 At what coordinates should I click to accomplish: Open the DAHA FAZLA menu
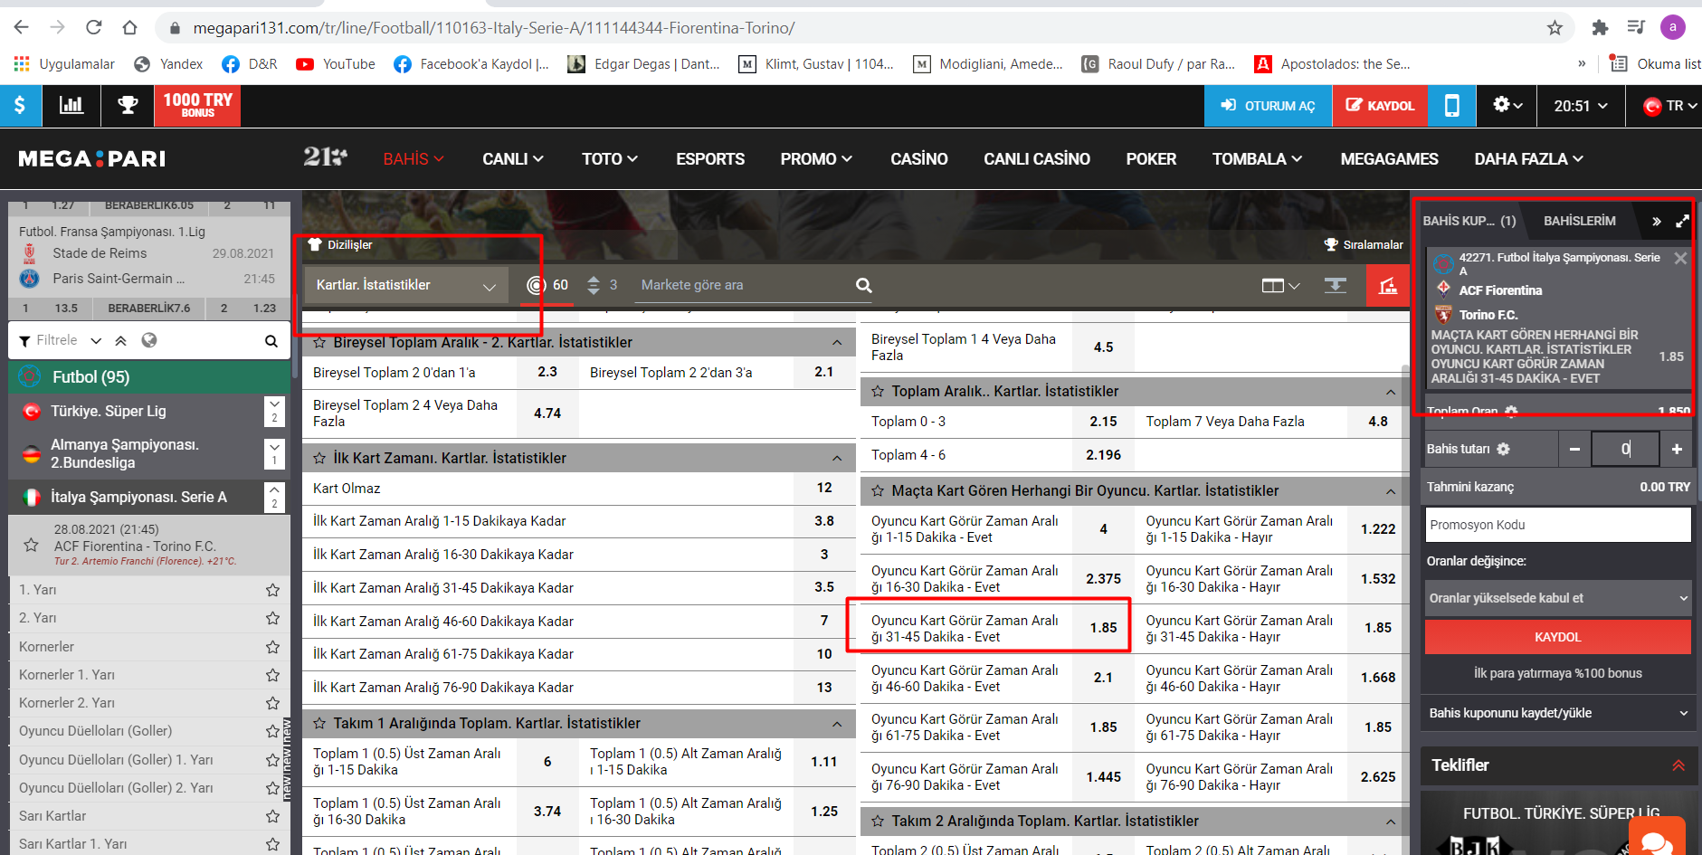coord(1528,159)
